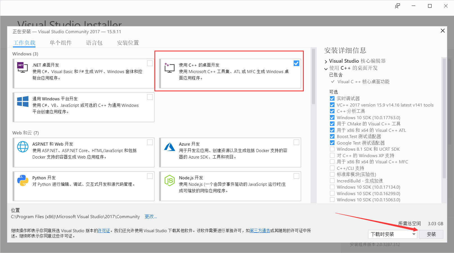Click the 更改... location link
The image size is (454, 253).
coord(151,216)
